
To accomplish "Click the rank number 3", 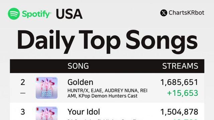I will [x=23, y=112].
